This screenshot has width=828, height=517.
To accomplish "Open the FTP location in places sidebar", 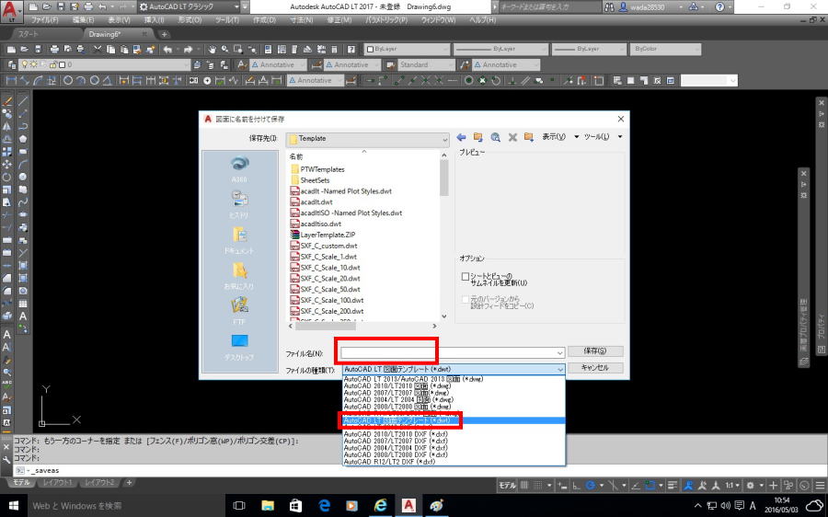I will point(239,311).
